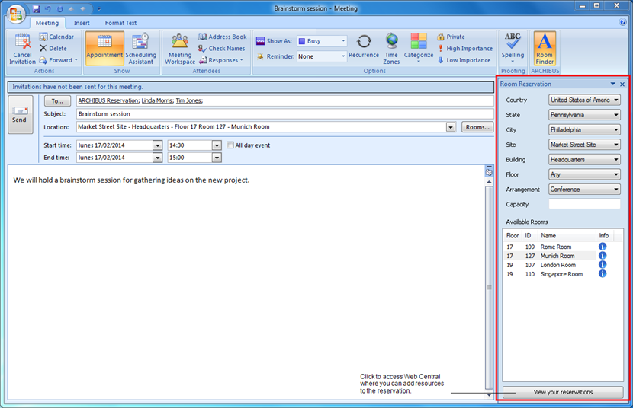Viewport: 633px width, 408px height.
Task: Open the Format Text tab
Action: pyautogui.click(x=120, y=23)
